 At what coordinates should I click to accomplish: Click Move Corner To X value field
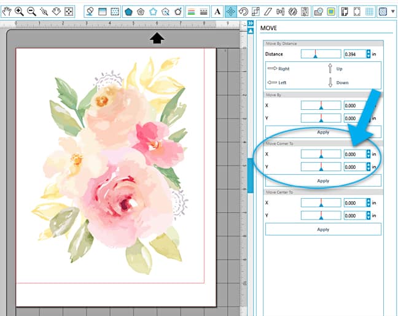[x=355, y=154]
